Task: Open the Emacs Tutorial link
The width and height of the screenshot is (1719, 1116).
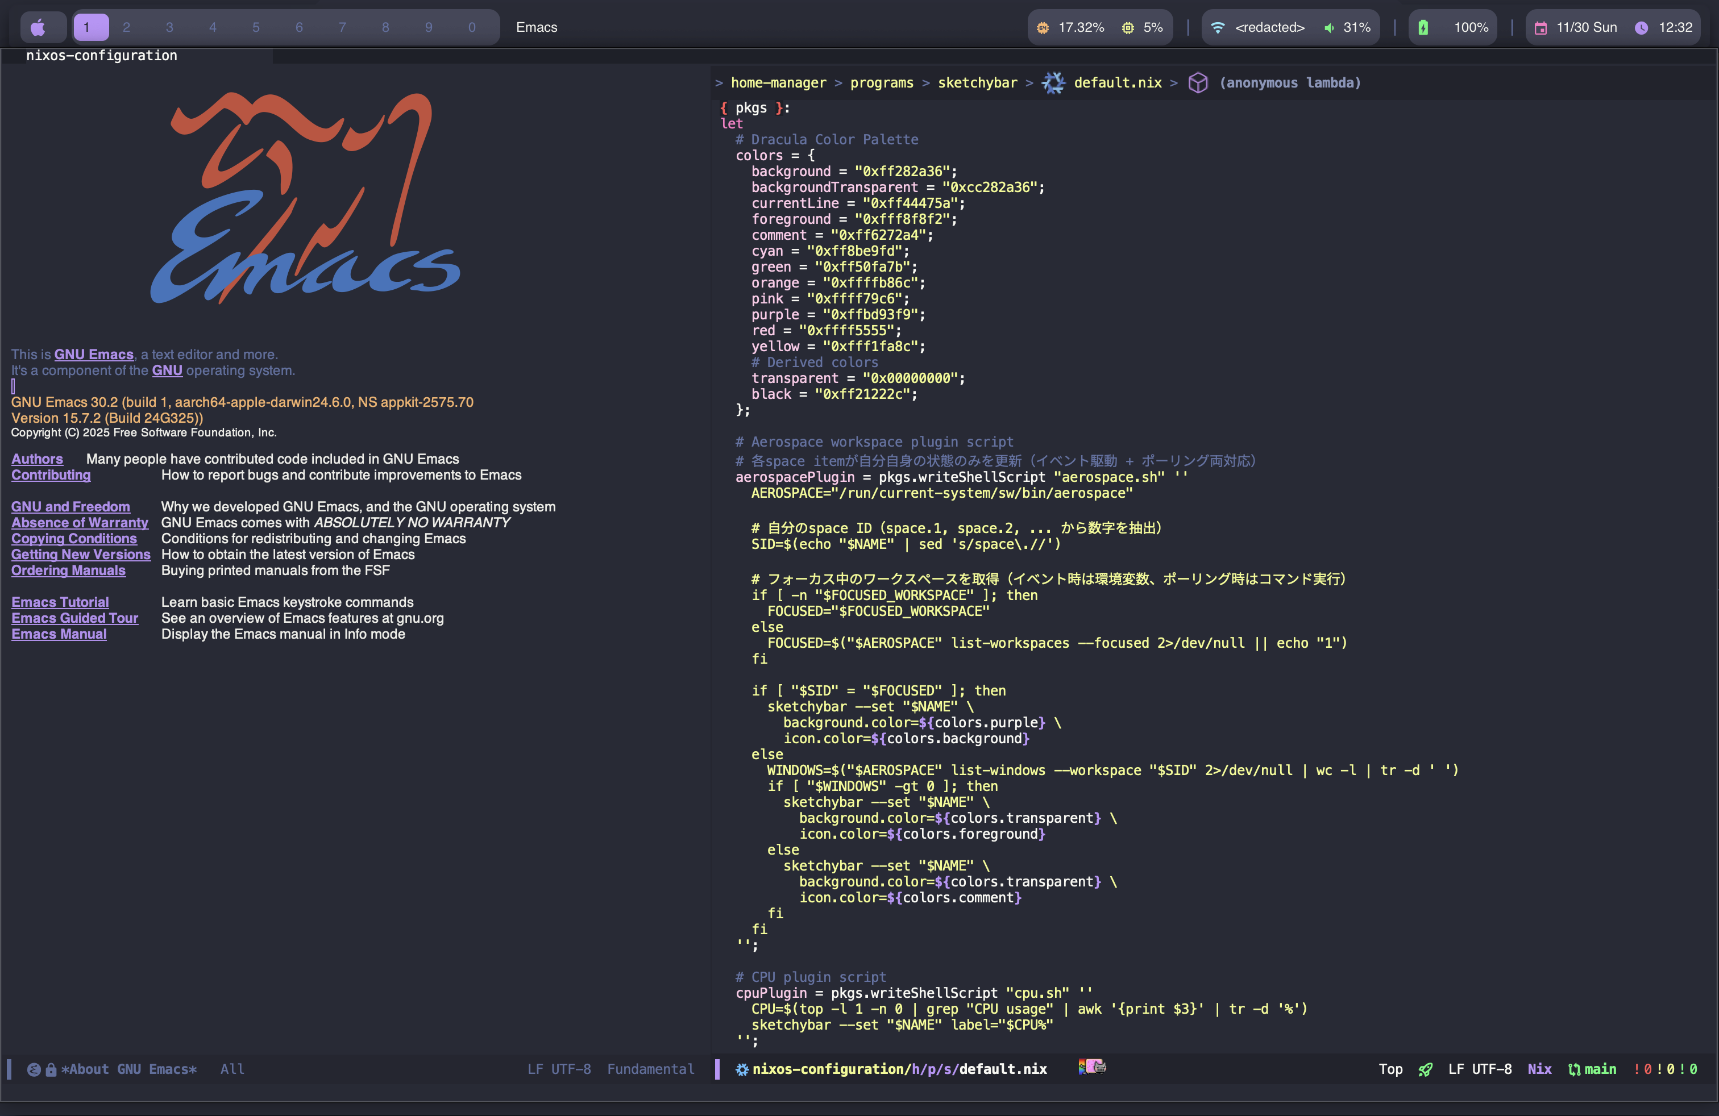Action: tap(60, 602)
